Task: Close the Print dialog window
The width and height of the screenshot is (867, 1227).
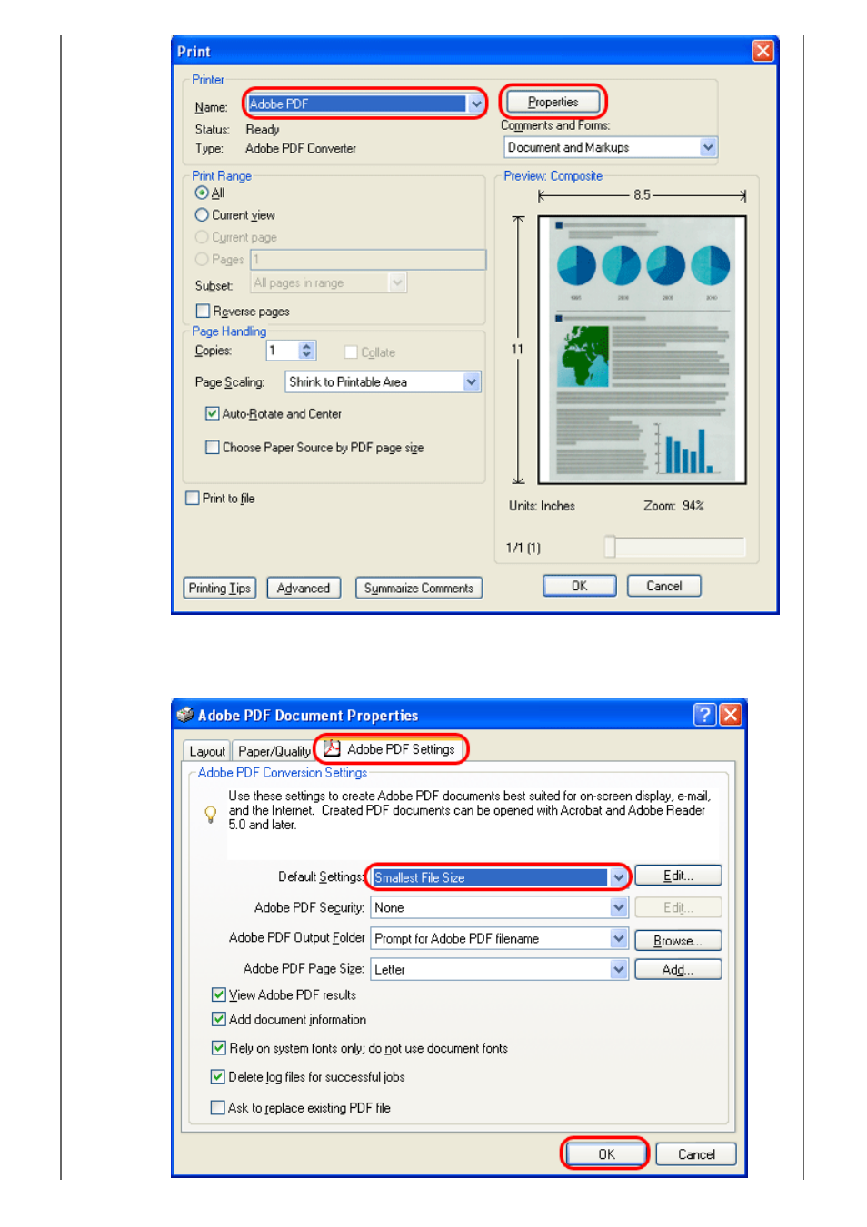Action: (762, 51)
